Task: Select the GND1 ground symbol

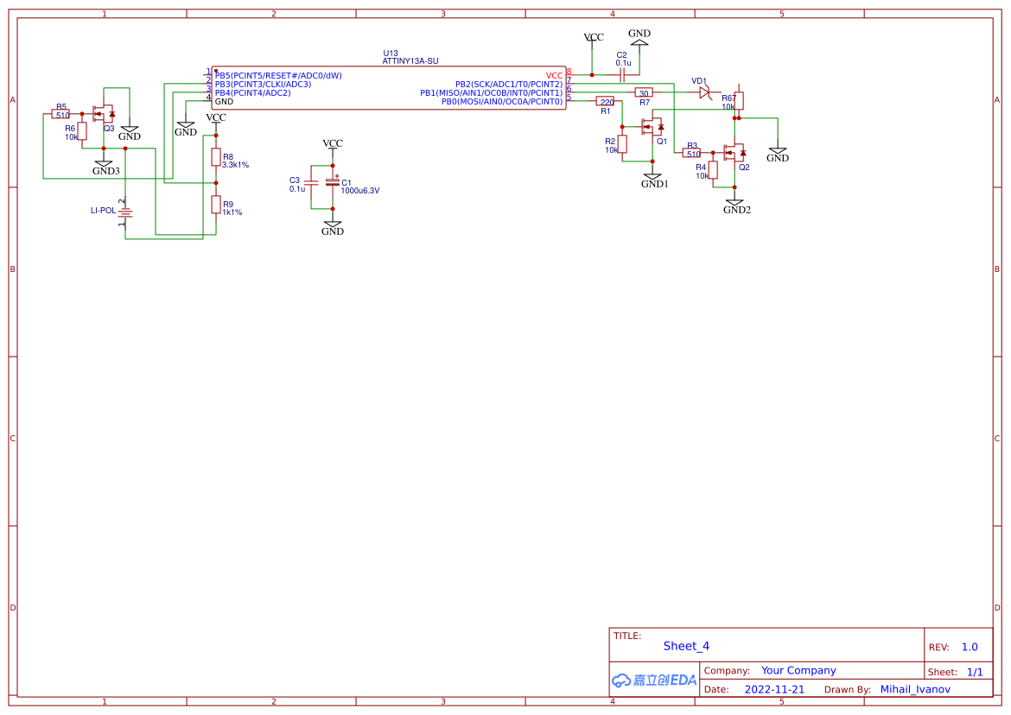Action: click(x=653, y=180)
